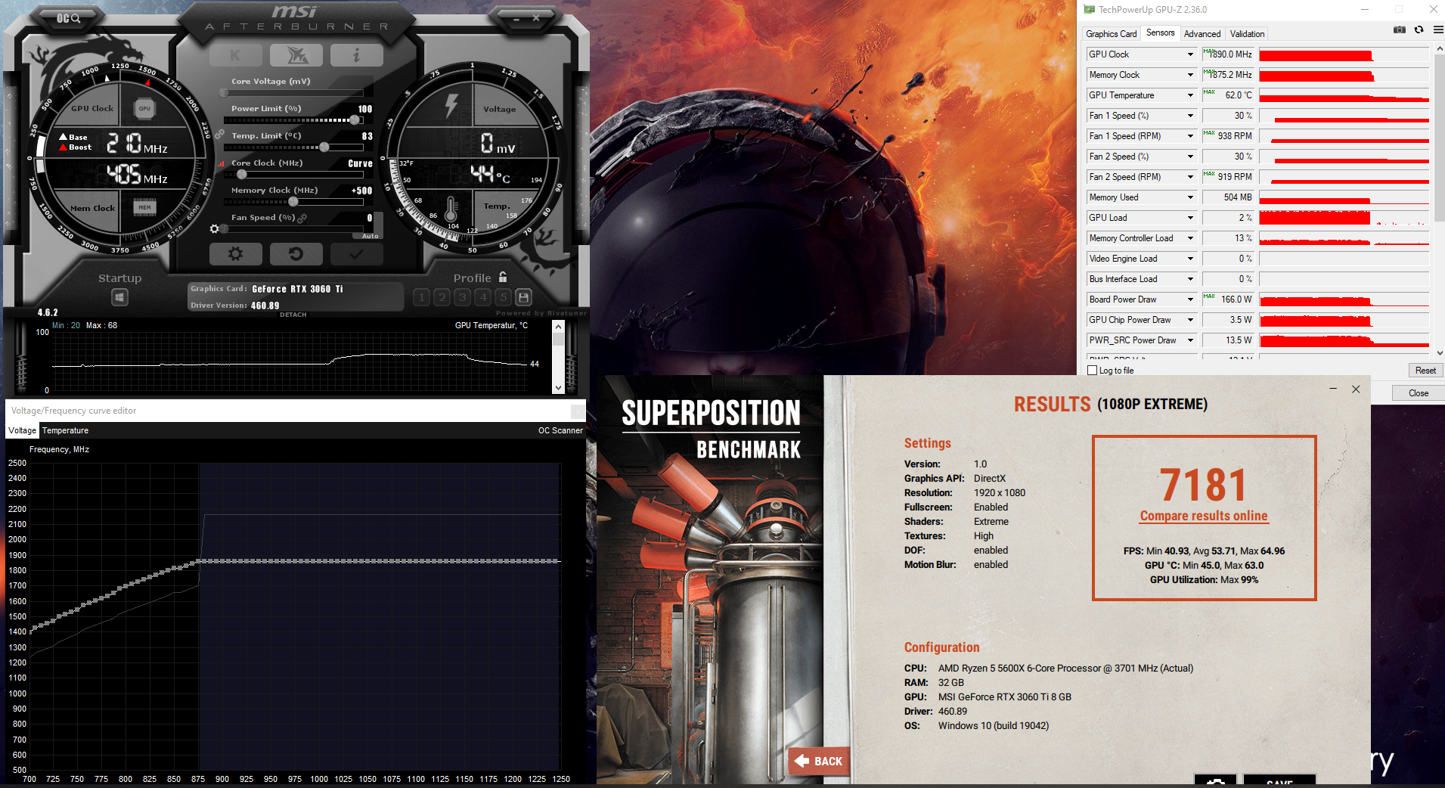Switch to Voltage tab in curve editor

pyautogui.click(x=22, y=430)
